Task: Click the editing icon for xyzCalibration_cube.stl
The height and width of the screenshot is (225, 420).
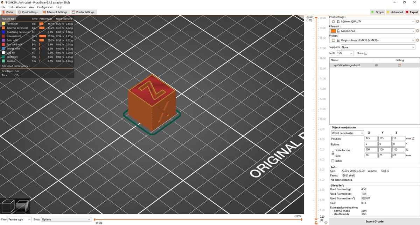Action: (x=399, y=65)
